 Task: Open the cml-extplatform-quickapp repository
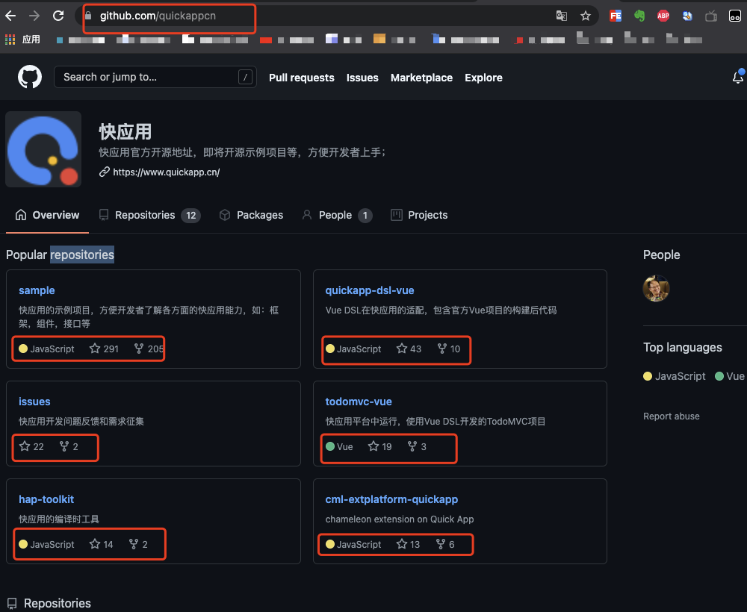point(391,499)
